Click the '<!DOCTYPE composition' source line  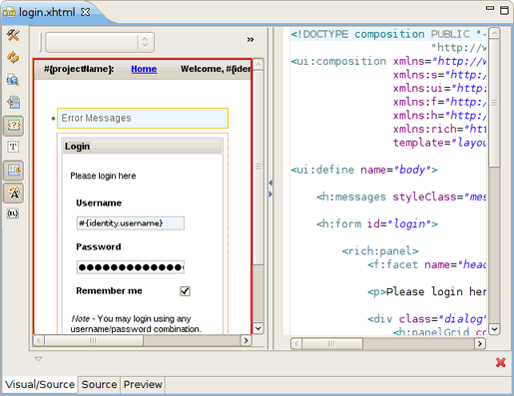[388, 34]
